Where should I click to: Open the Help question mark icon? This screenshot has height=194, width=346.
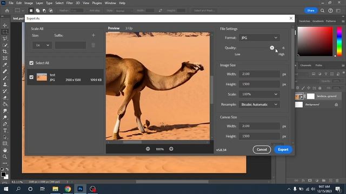coord(330,11)
